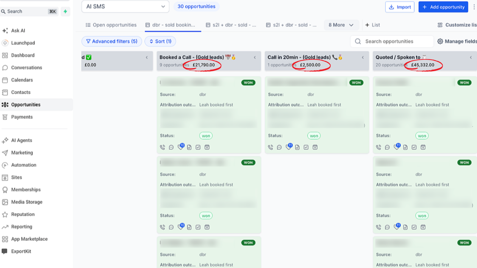This screenshot has height=268, width=477.
Task: Click the lightning bolt quick actions icon
Action: 65,11
